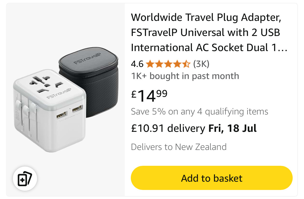Click Delivers to New Zealand text
Screen dimensions: 304x199
(179, 147)
